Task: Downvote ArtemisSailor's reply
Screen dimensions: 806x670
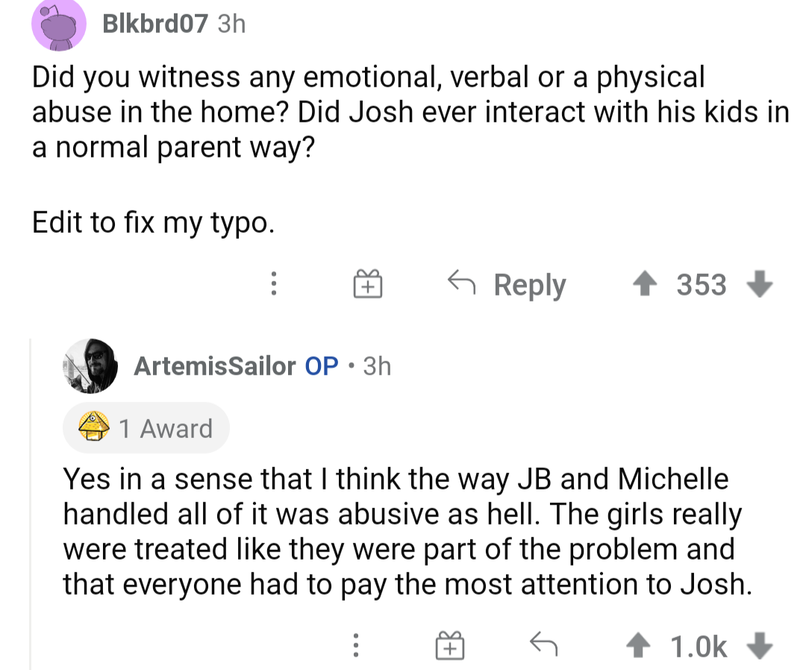Action: click(760, 646)
